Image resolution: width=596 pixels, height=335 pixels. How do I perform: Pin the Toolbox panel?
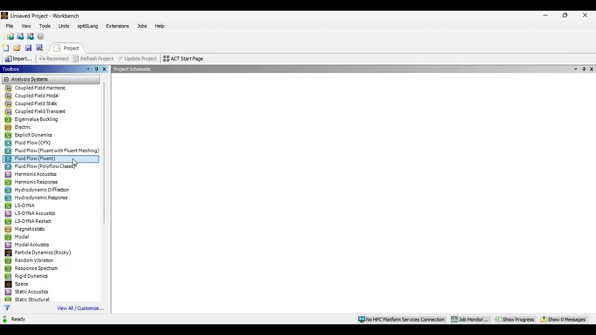96,69
